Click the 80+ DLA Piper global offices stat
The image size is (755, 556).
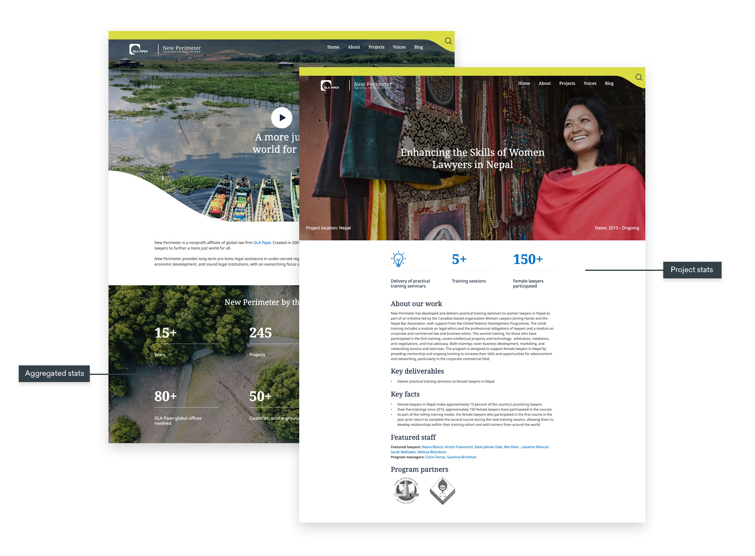(165, 396)
